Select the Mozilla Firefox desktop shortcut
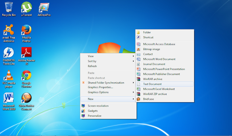Screen dimensions: 232x136 click(x=26, y=33)
